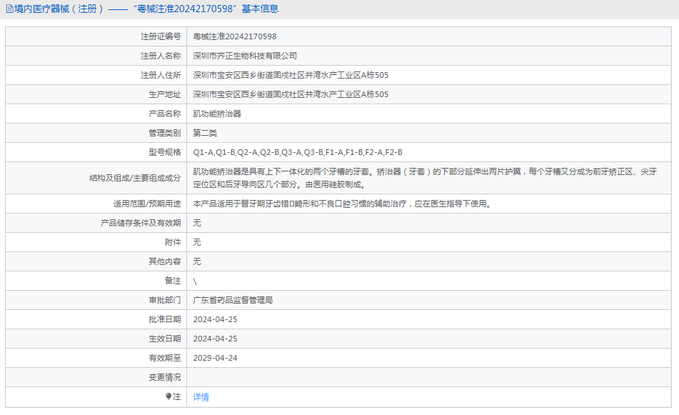The image size is (679, 415).
Task: Click the intended use text 本产品适用于替牙期…
Action: 343,204
